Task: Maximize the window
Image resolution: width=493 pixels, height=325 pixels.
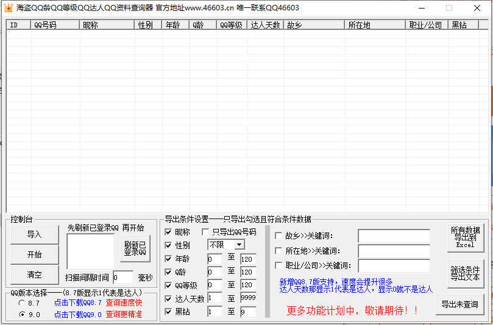Action: pyautogui.click(x=449, y=8)
